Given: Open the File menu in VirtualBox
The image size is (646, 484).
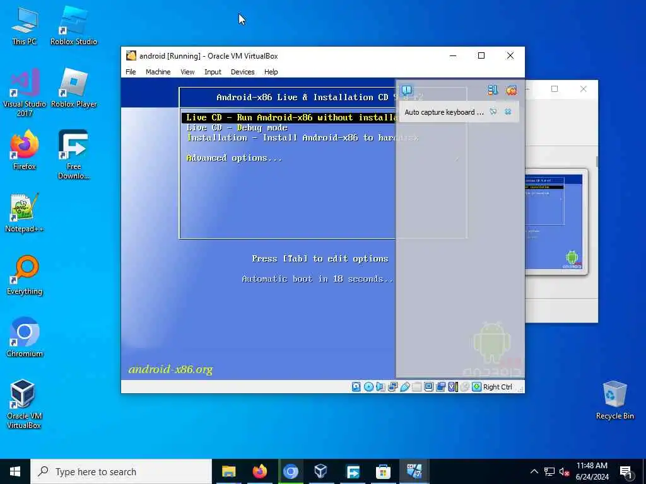Looking at the screenshot, I should (x=131, y=72).
